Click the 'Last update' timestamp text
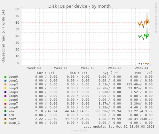Screen dimensions: 159x134 (119, 127)
